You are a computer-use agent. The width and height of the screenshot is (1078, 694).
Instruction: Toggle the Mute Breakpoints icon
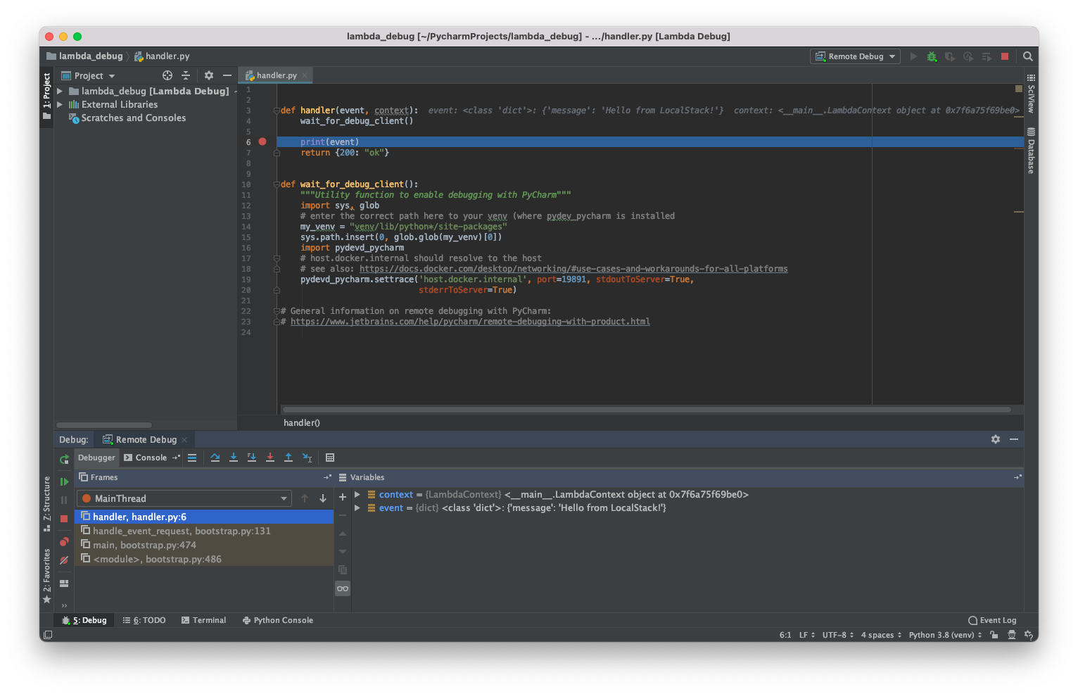coord(63,560)
